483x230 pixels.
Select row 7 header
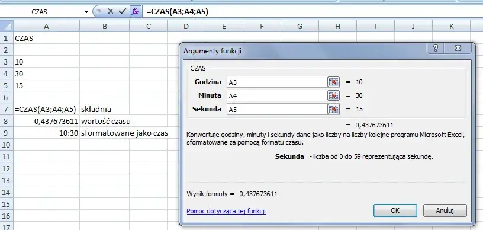[x=7, y=109]
